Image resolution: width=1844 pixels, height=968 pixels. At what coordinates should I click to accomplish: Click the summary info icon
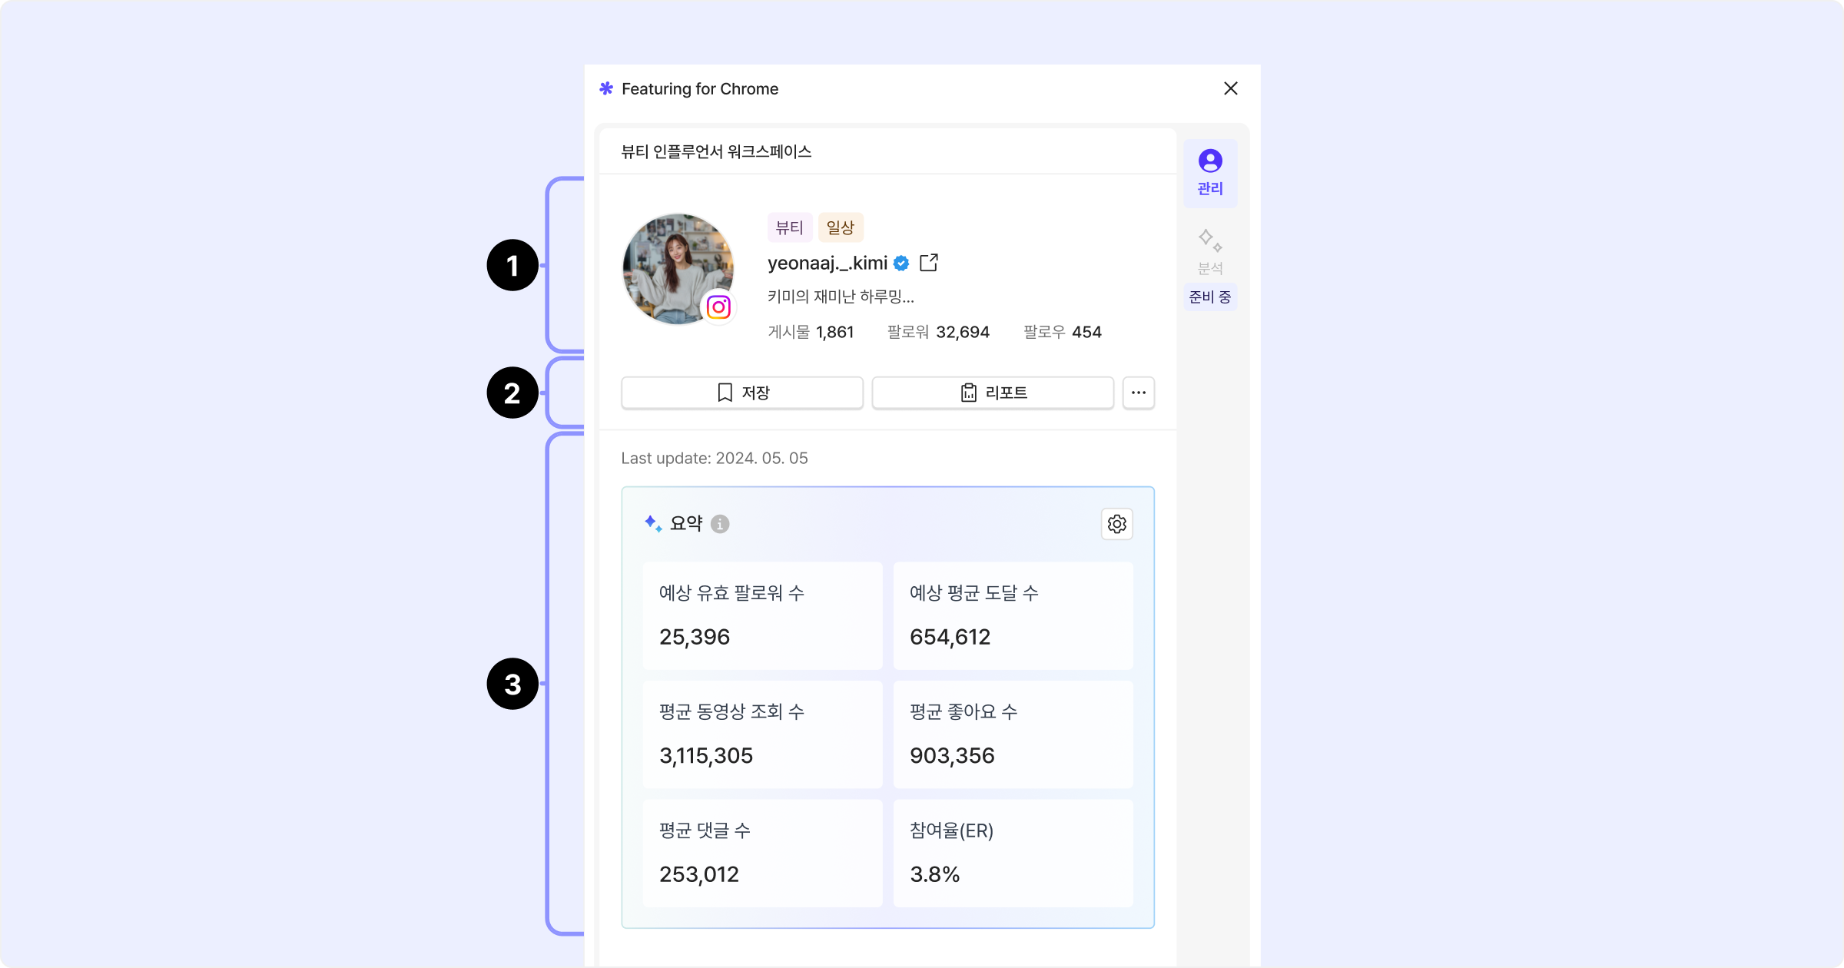[x=720, y=524]
